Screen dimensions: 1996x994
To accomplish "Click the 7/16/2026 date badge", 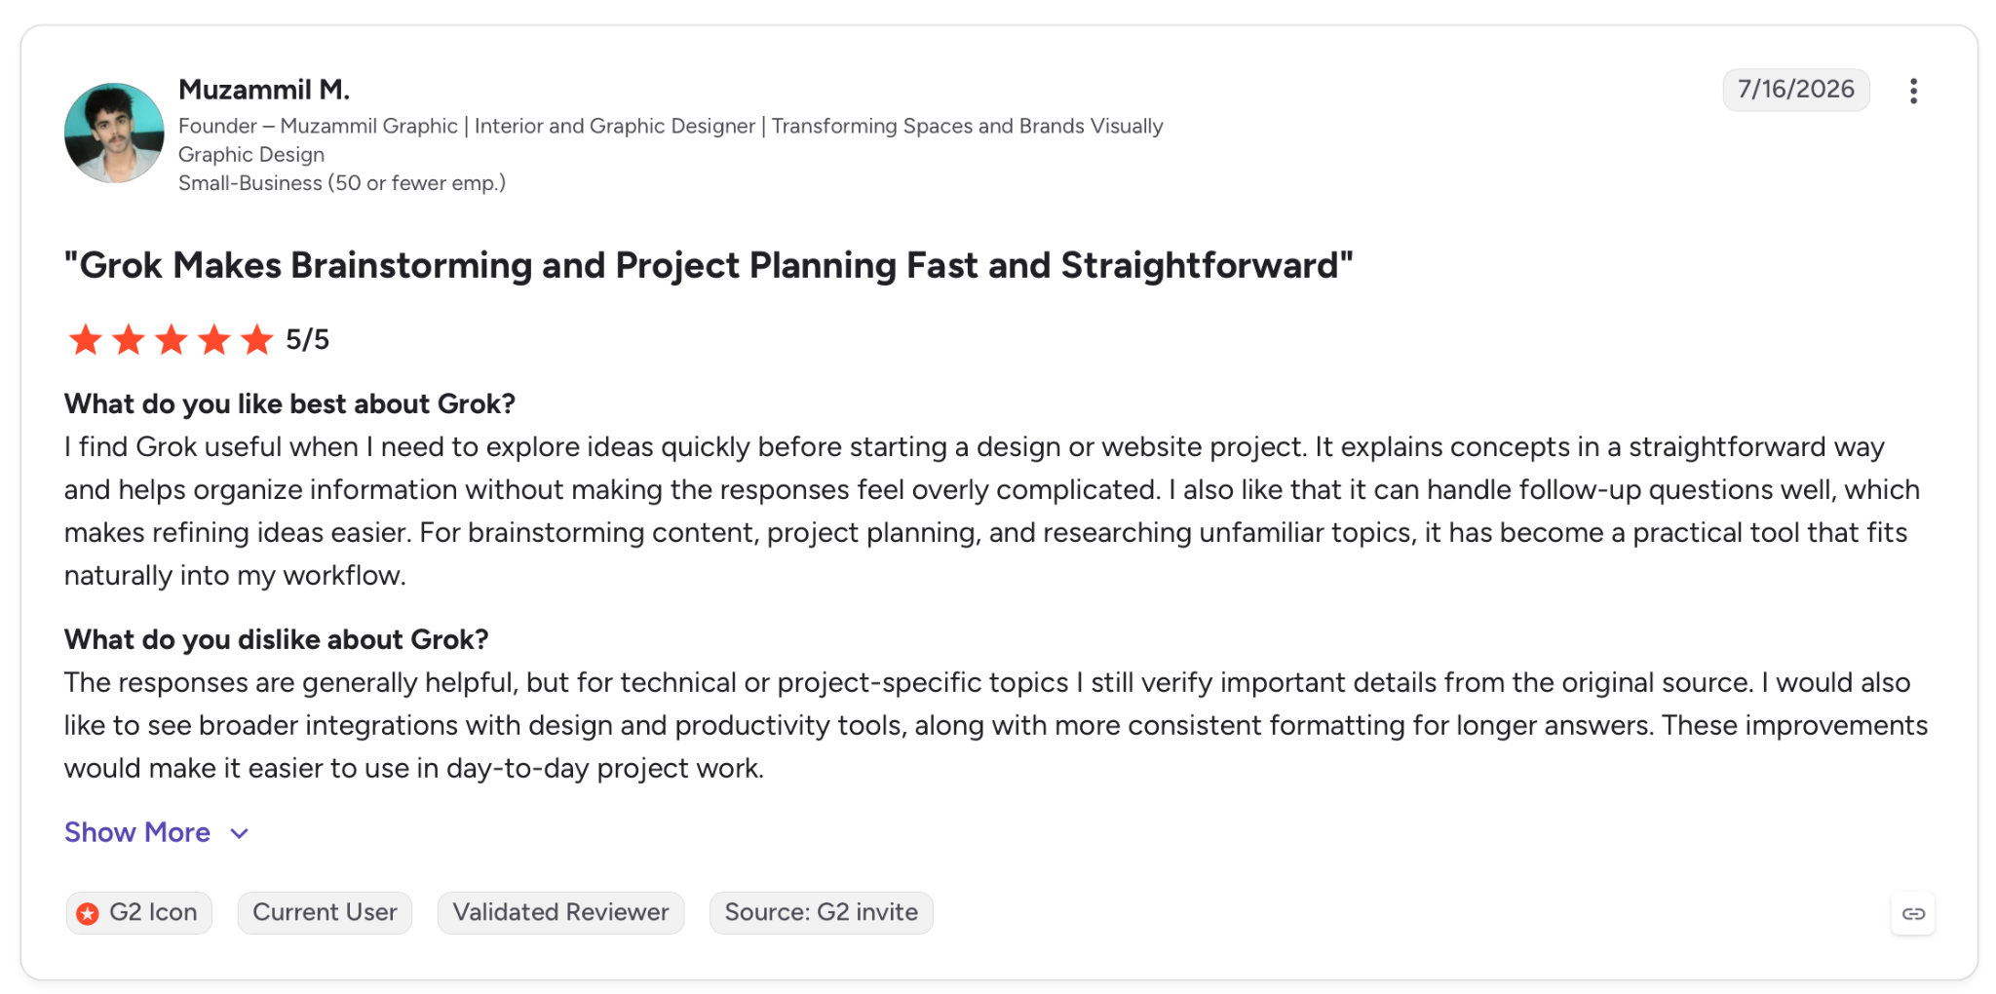I will tap(1795, 90).
